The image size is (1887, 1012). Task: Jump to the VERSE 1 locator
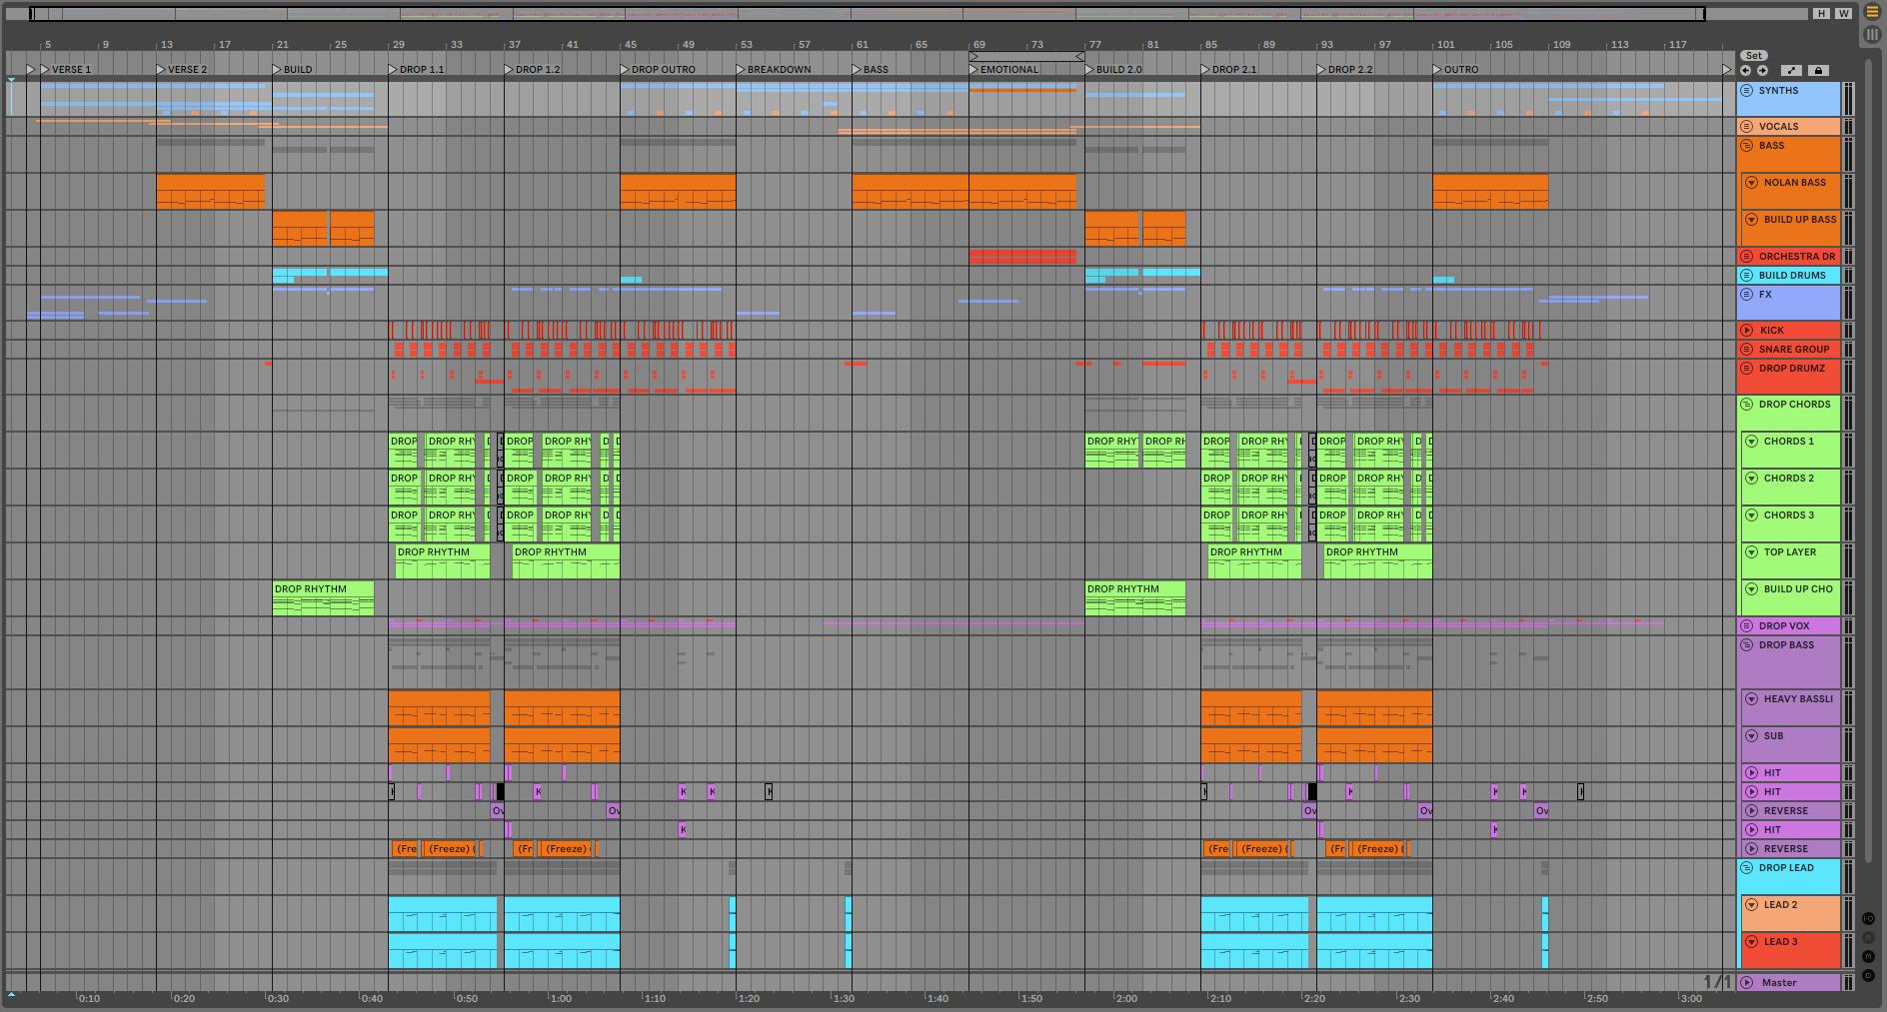[x=65, y=70]
